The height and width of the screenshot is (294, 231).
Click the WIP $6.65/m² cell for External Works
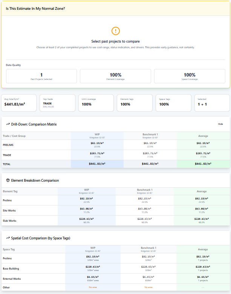[93, 279]
